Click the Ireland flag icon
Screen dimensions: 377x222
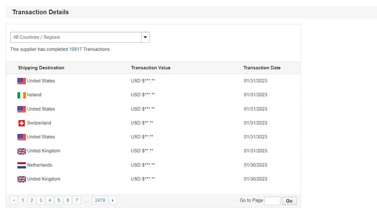21,95
